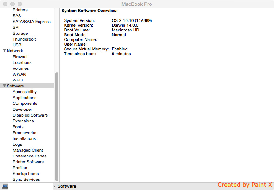Open Volumes under Network
Screen dimensions: 274x190
pos(21,68)
